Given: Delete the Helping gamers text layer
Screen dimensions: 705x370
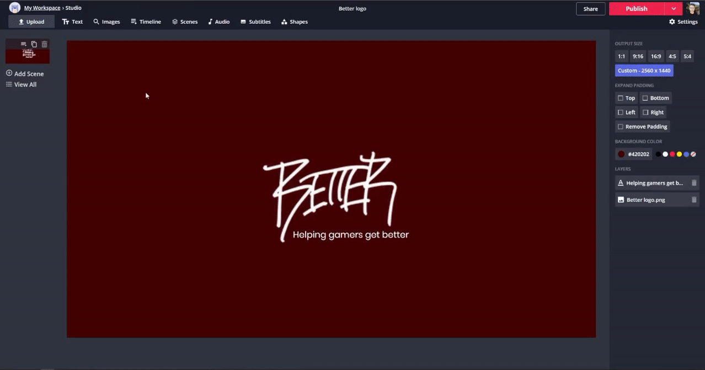Looking at the screenshot, I should coord(694,183).
